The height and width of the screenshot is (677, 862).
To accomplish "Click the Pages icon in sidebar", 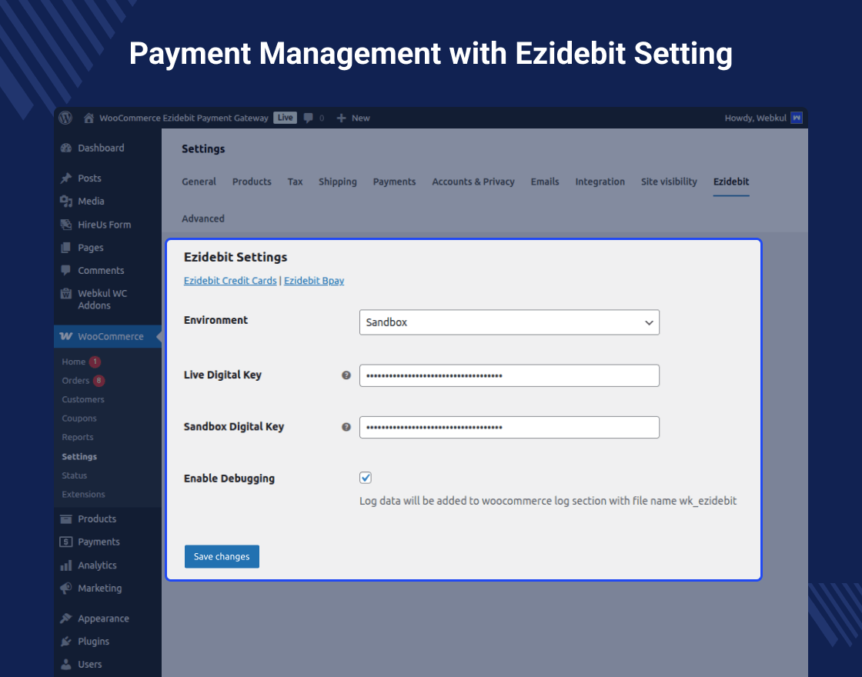I will [x=66, y=247].
